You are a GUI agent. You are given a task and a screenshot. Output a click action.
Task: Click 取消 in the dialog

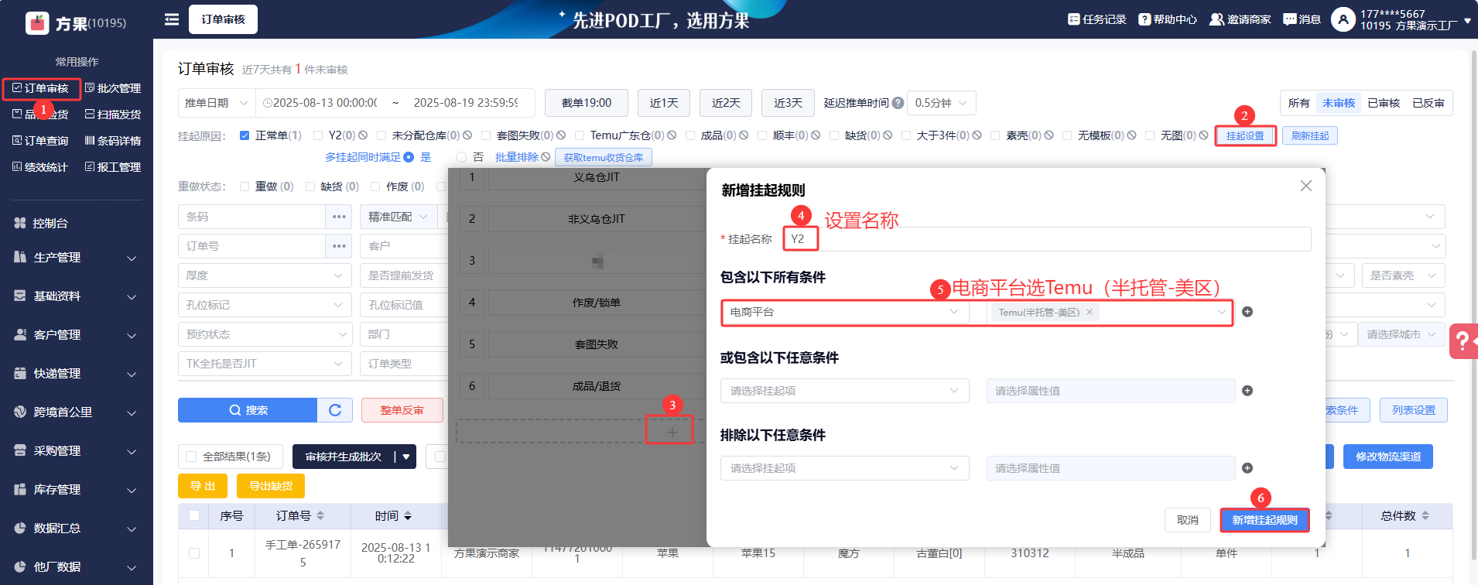pyautogui.click(x=1188, y=520)
